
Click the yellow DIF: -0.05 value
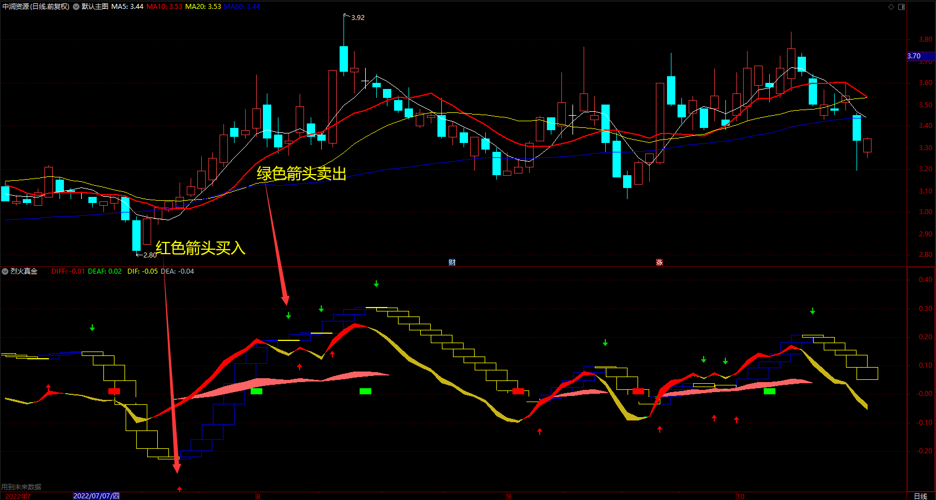point(142,271)
